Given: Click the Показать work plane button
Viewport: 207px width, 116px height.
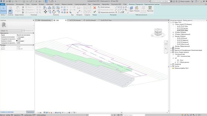Looking at the screenshot, I should click(137, 9).
